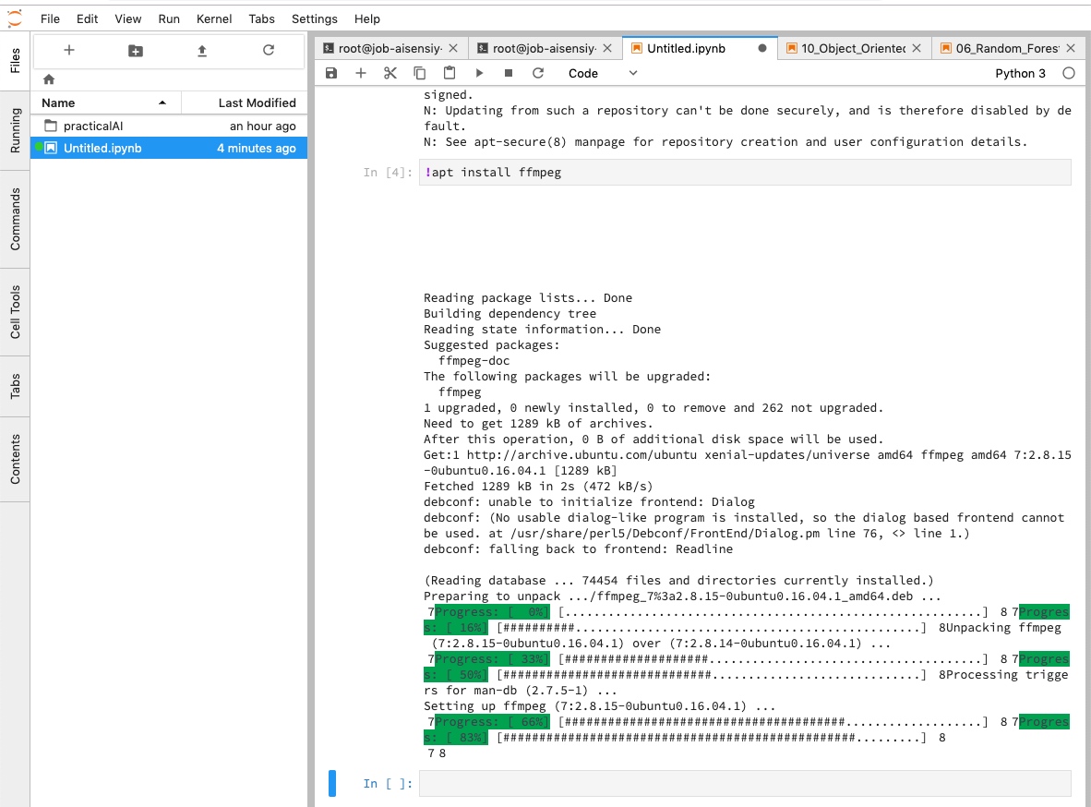Image resolution: width=1091 pixels, height=807 pixels.
Task: Open the Kernel menu
Action: [212, 18]
